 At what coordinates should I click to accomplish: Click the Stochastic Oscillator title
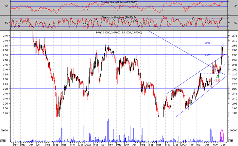pos(119,17)
